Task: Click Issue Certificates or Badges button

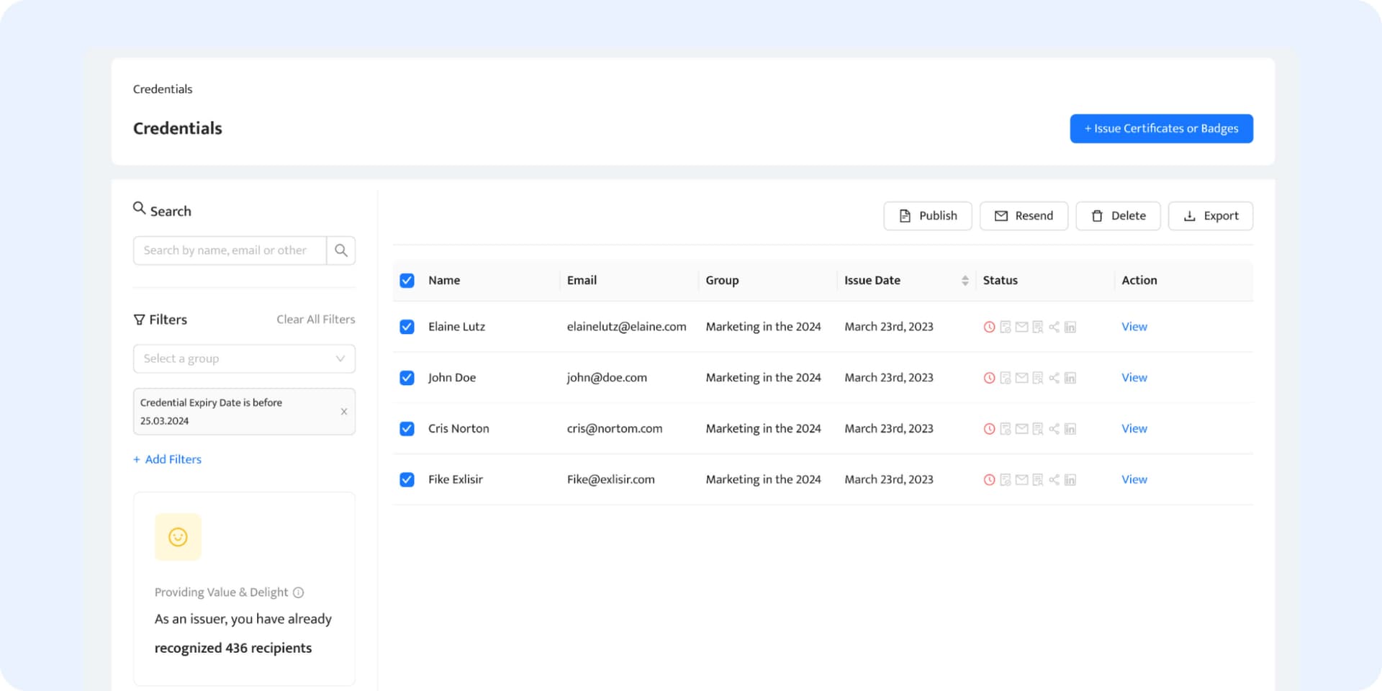Action: point(1161,129)
